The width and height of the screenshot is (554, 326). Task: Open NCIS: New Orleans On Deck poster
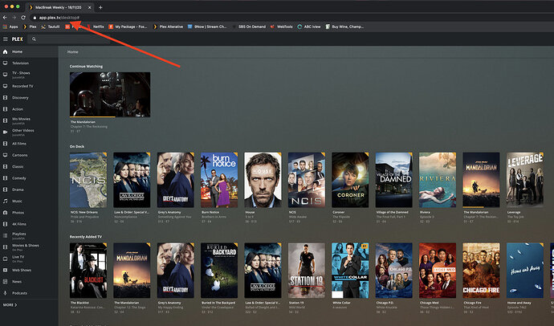[x=88, y=180]
